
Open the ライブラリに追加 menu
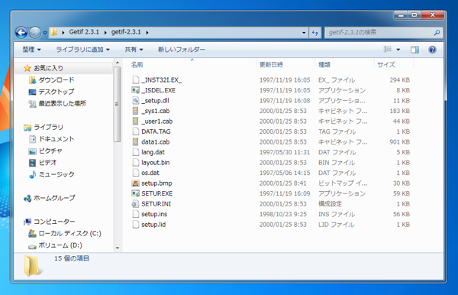(x=82, y=50)
